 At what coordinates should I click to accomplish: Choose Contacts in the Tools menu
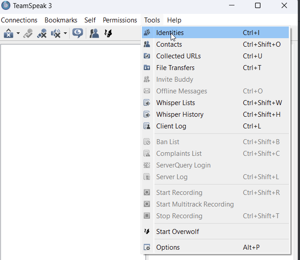tap(169, 44)
